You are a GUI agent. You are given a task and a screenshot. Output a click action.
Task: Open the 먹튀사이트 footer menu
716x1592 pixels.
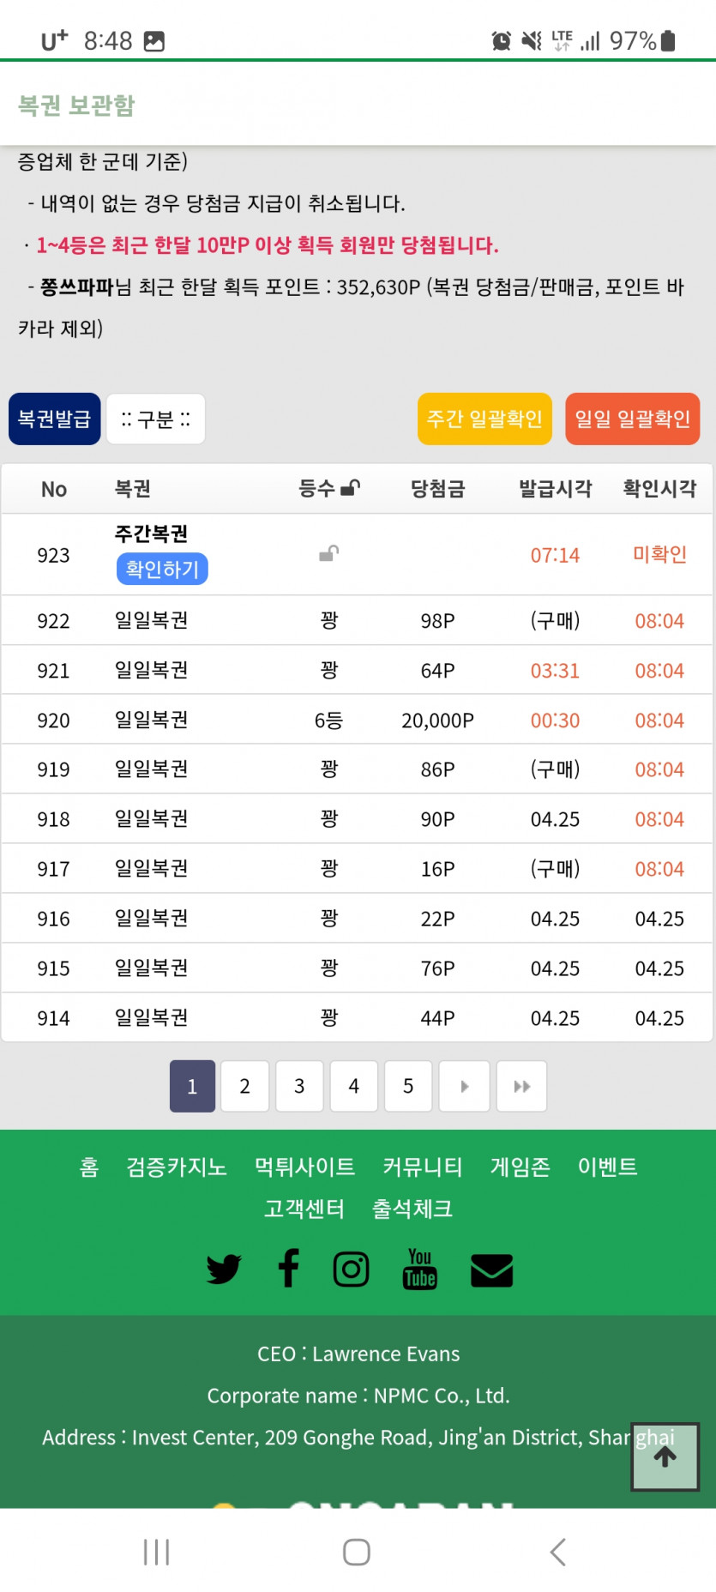304,1167
